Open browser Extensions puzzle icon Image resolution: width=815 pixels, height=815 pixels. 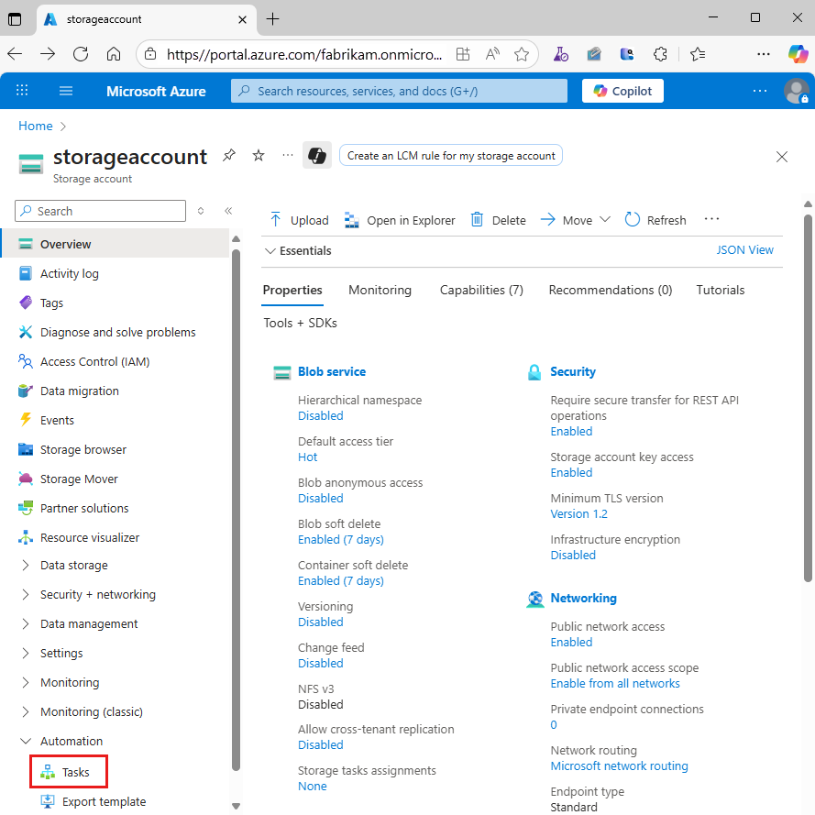pos(660,54)
